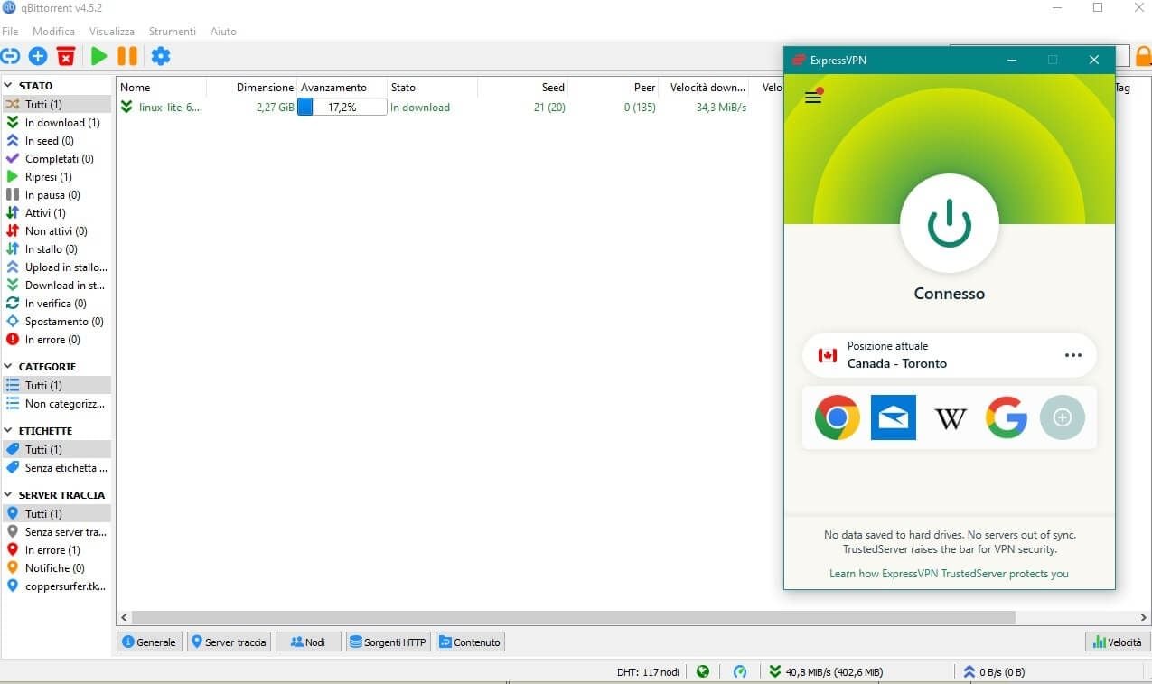The height and width of the screenshot is (684, 1152).
Task: Open the Velocità graph tab
Action: (1118, 642)
